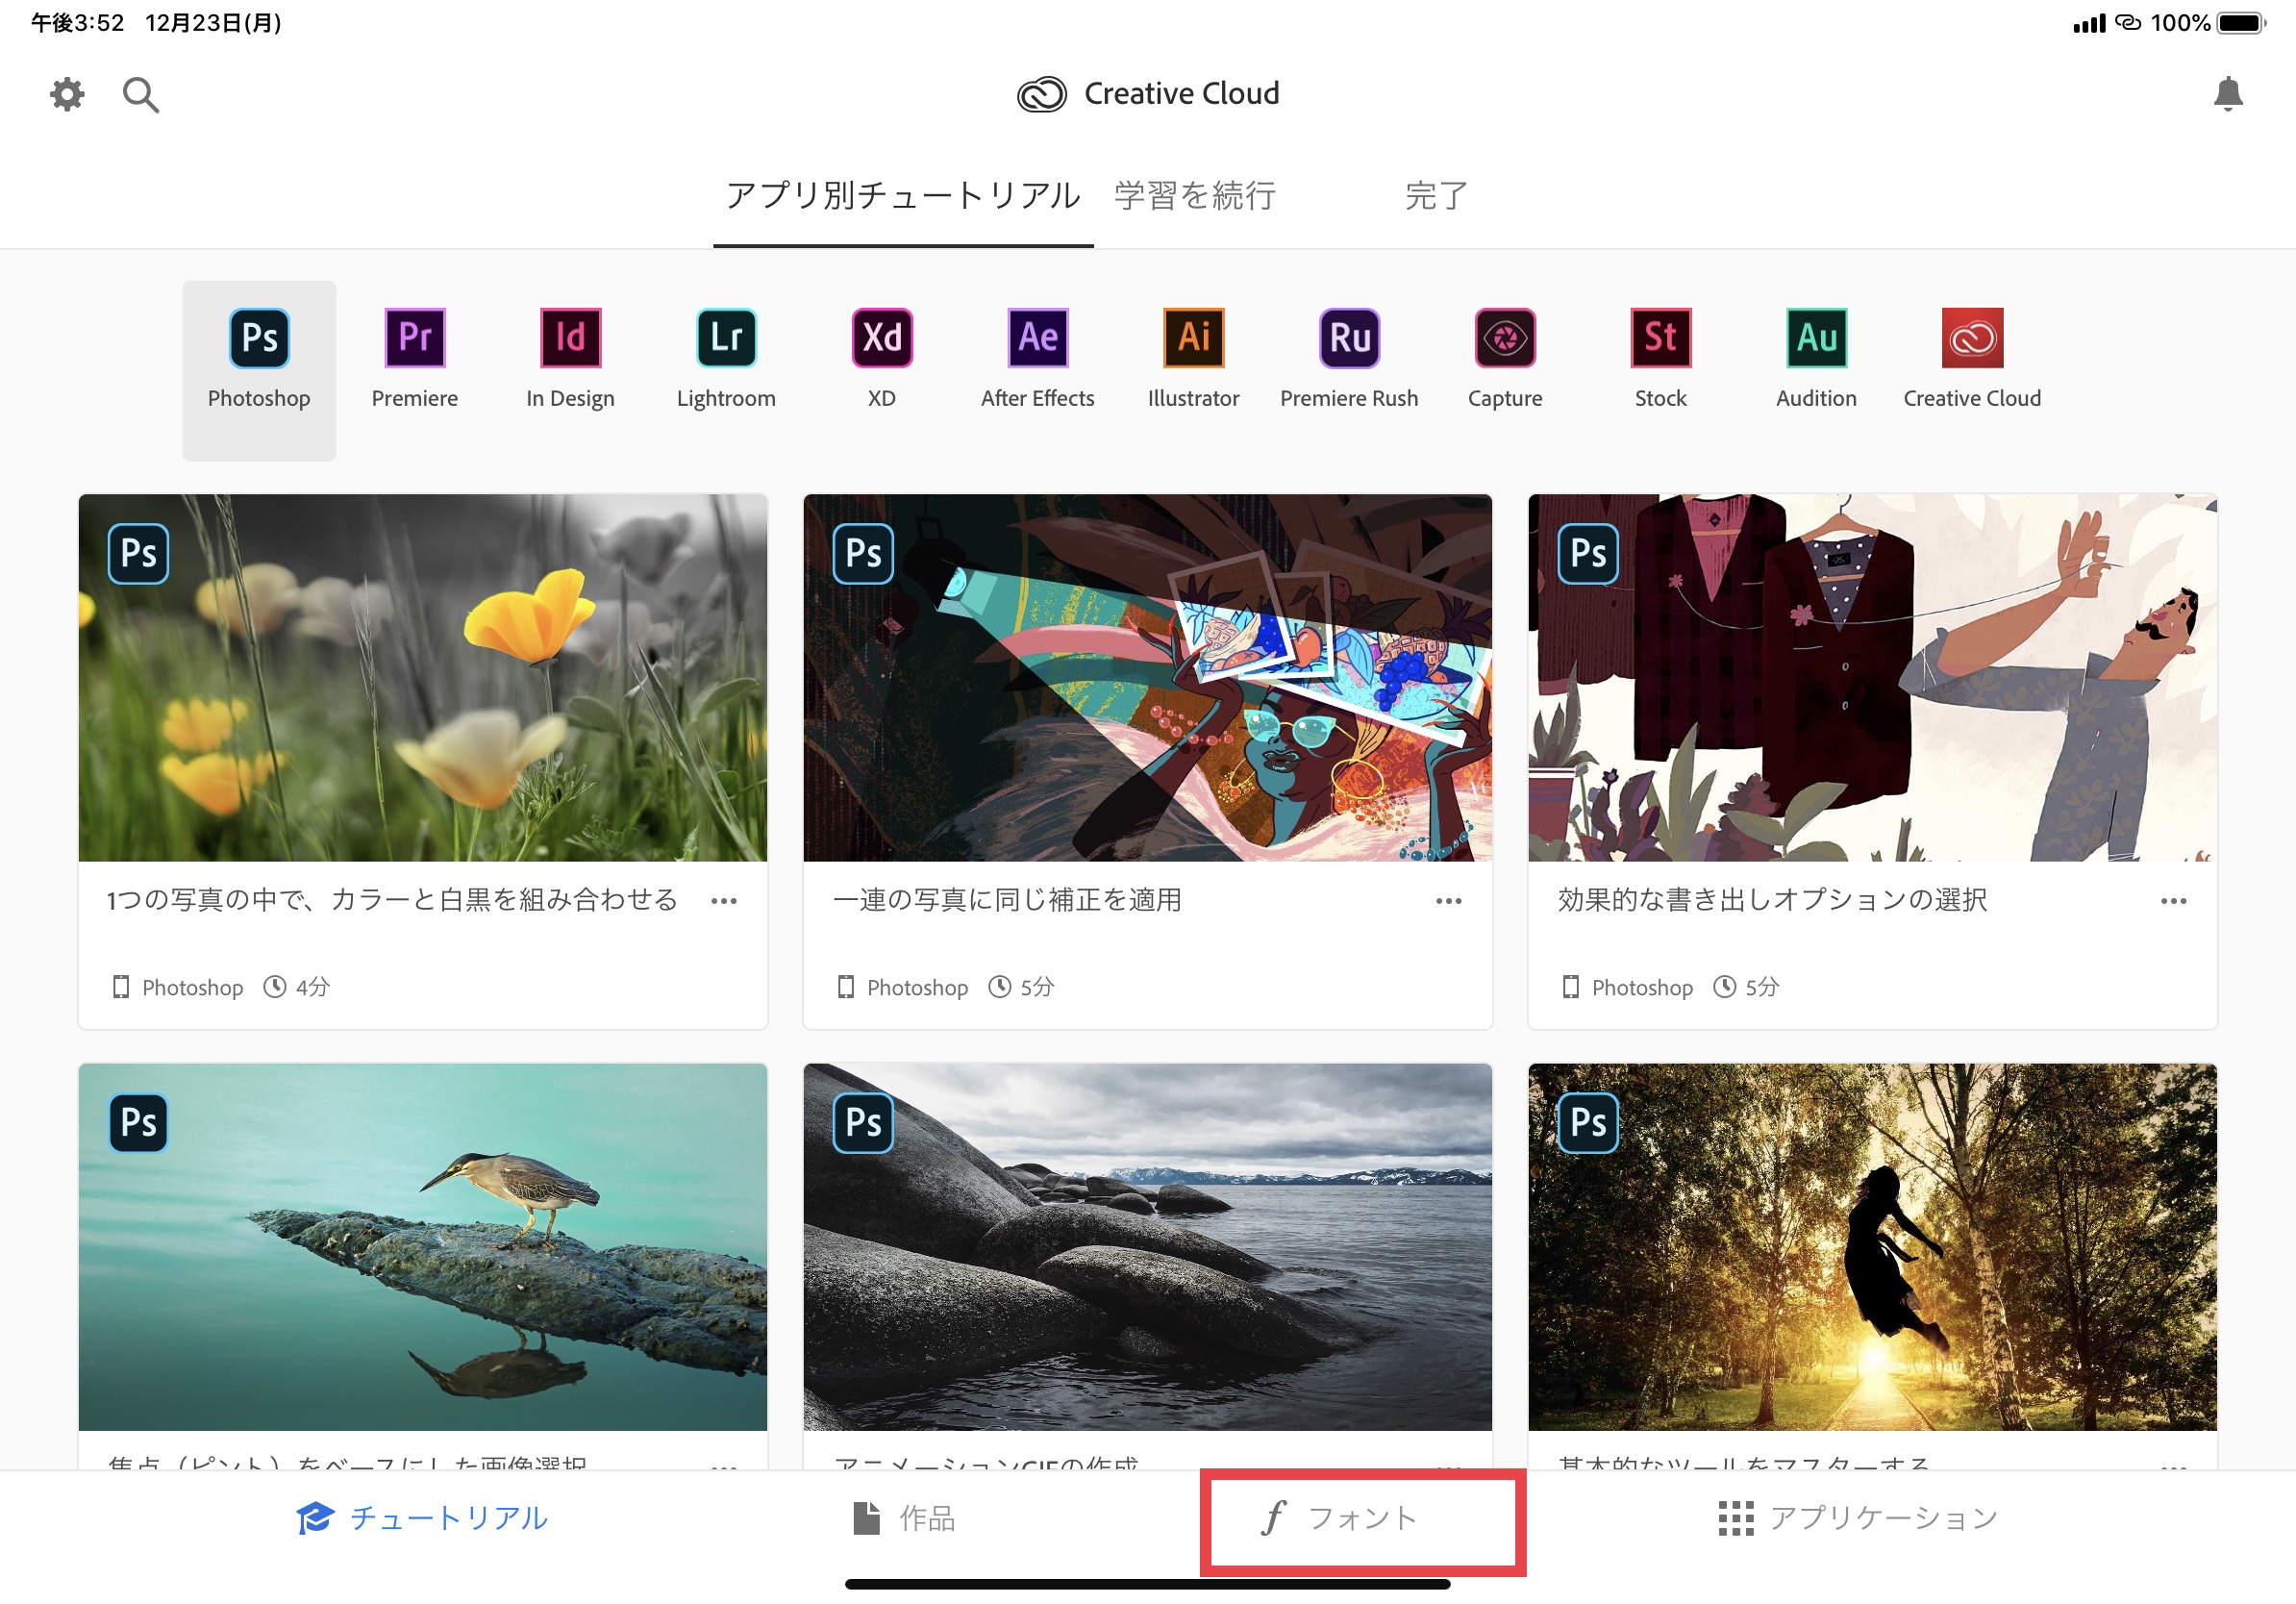
Task: Open the heron bird tutorial thumbnail
Action: [422, 1246]
